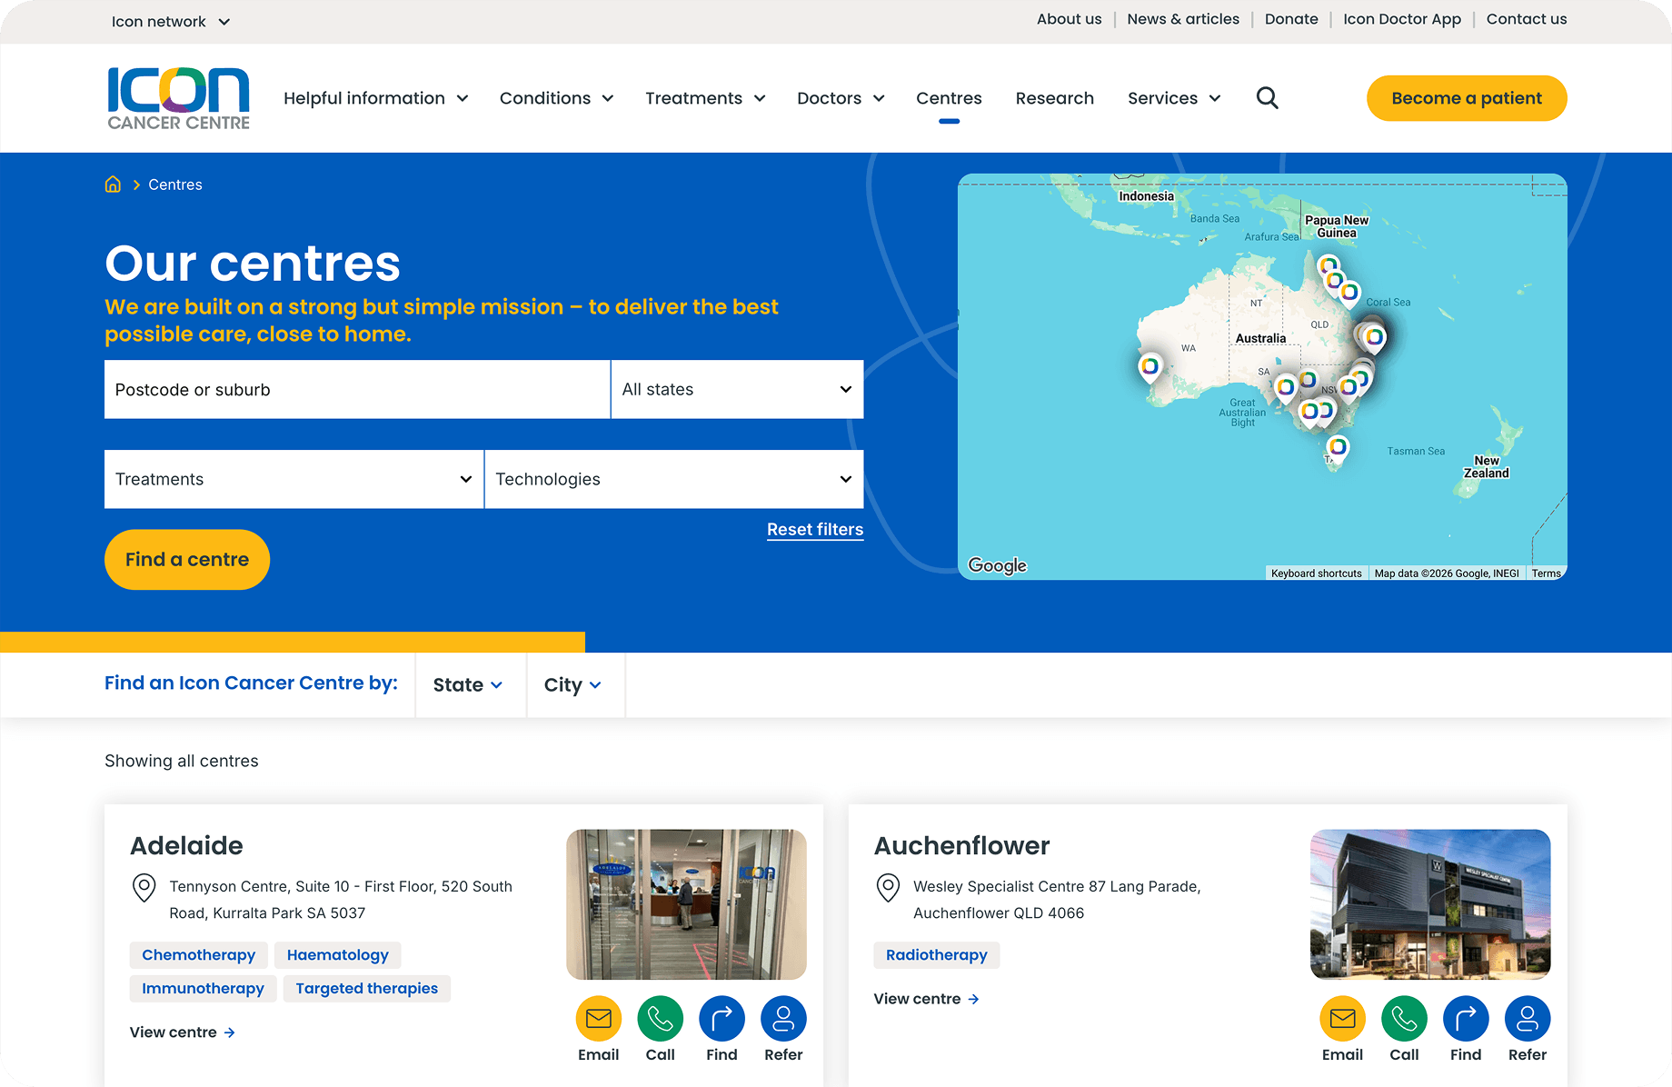The width and height of the screenshot is (1672, 1087).
Task: Click the search magnifier icon
Action: pos(1267,98)
